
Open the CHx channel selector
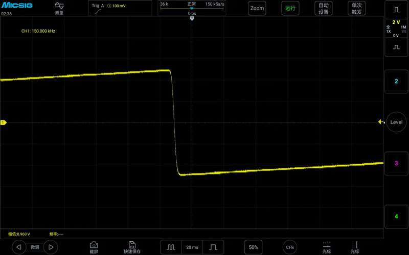tap(290, 247)
